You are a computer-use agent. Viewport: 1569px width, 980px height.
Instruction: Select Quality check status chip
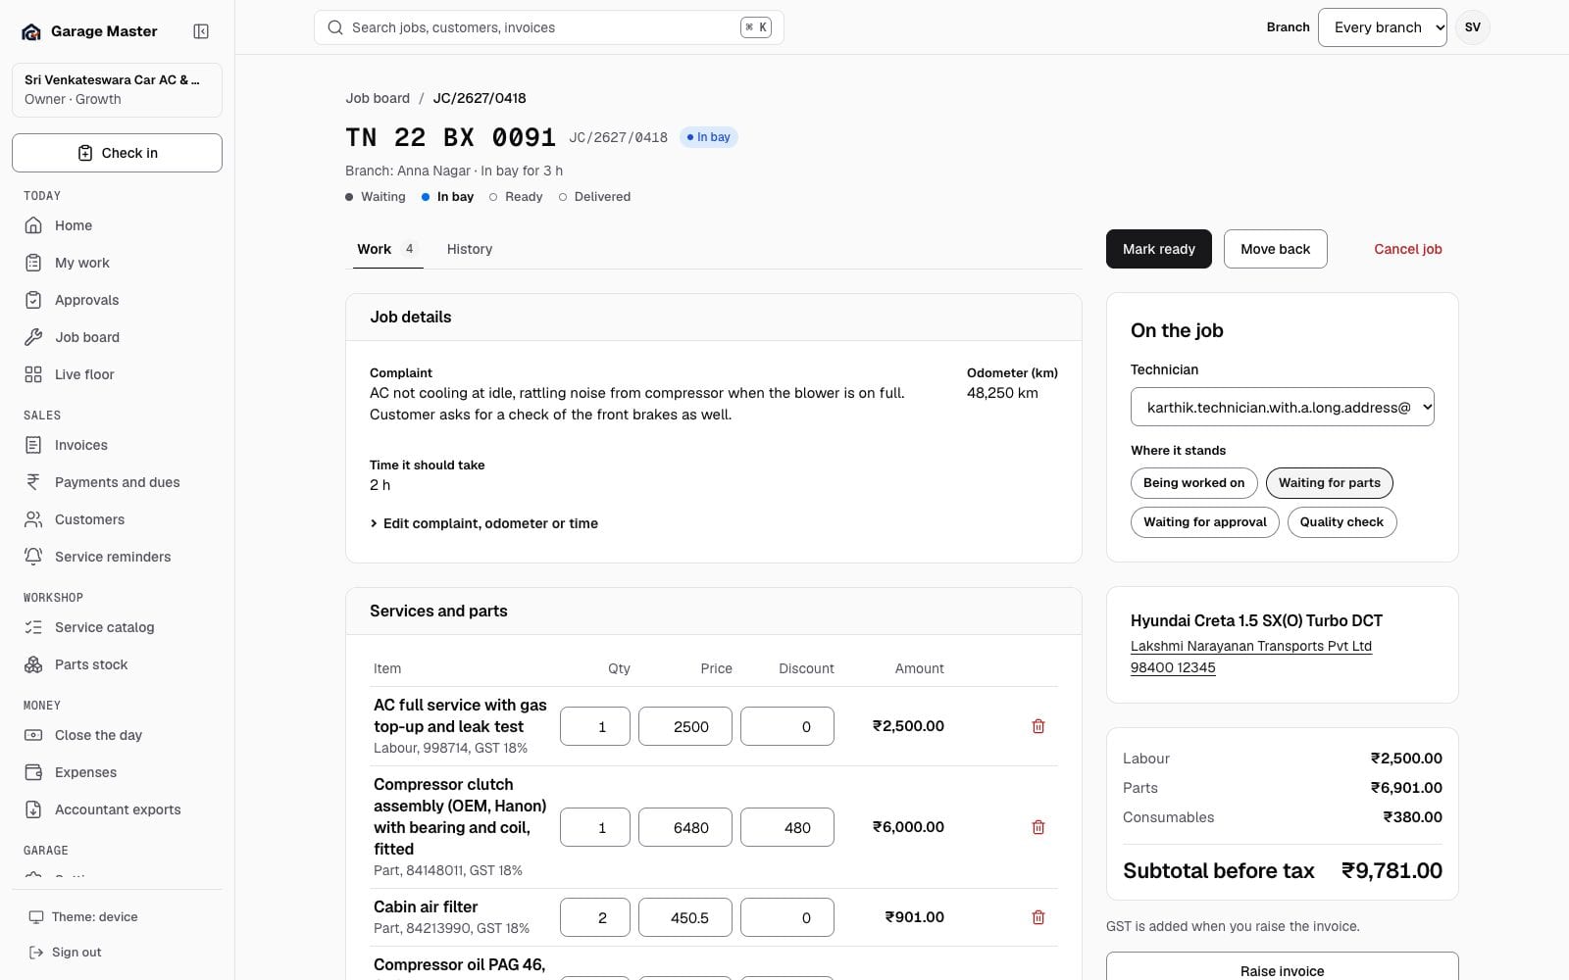(1341, 522)
